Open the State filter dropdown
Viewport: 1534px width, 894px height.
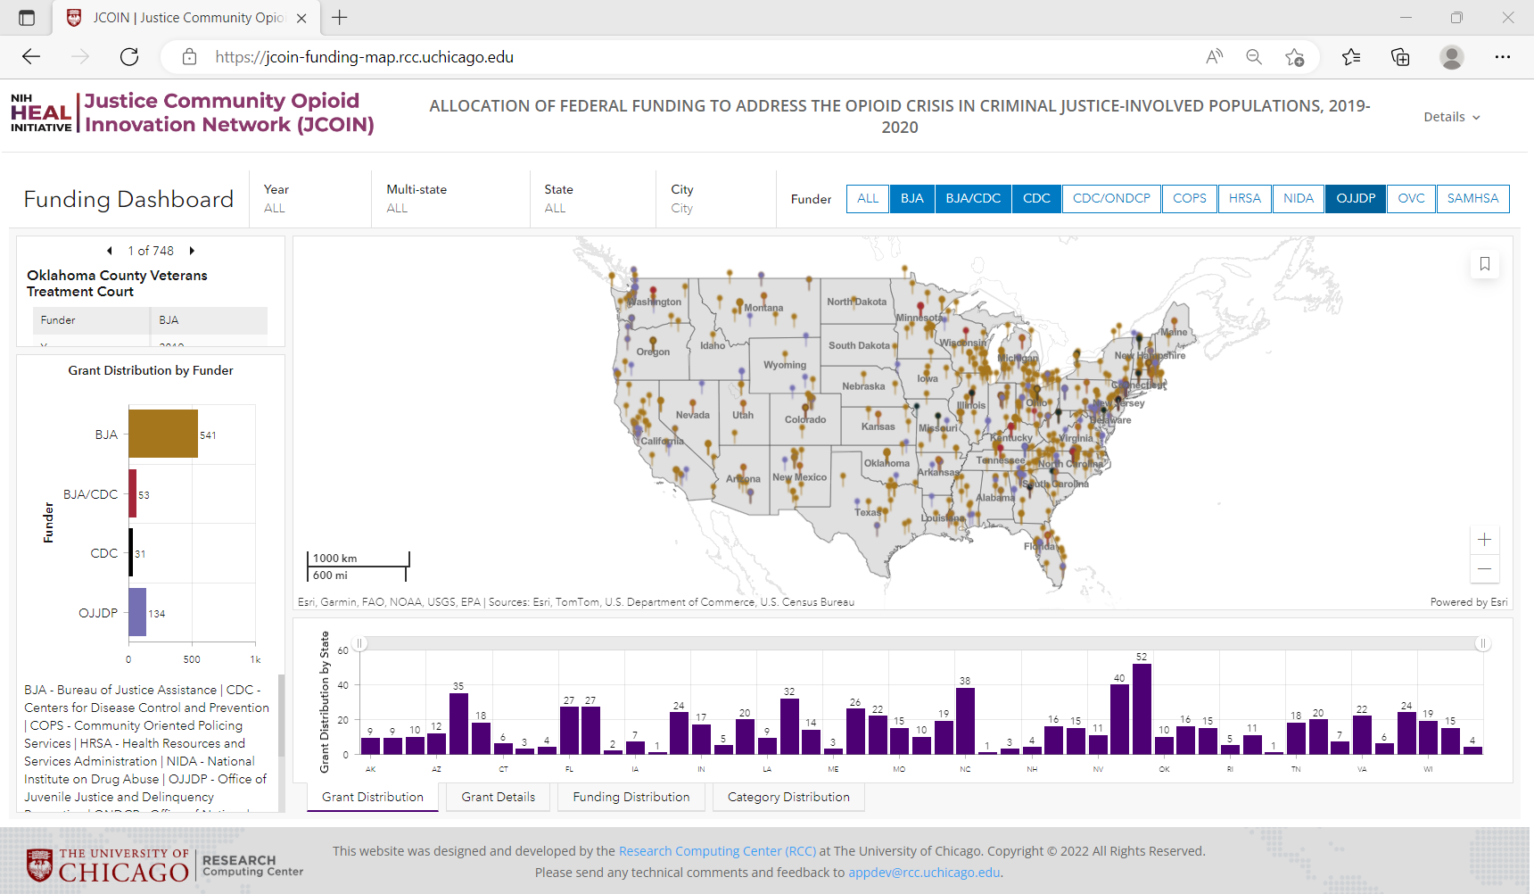(592, 199)
